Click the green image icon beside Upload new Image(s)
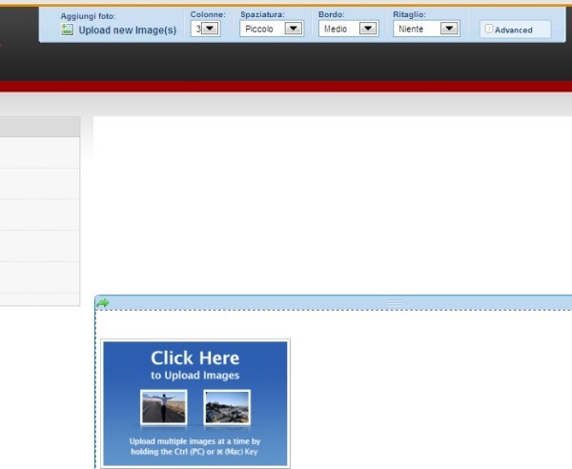 coord(67,30)
